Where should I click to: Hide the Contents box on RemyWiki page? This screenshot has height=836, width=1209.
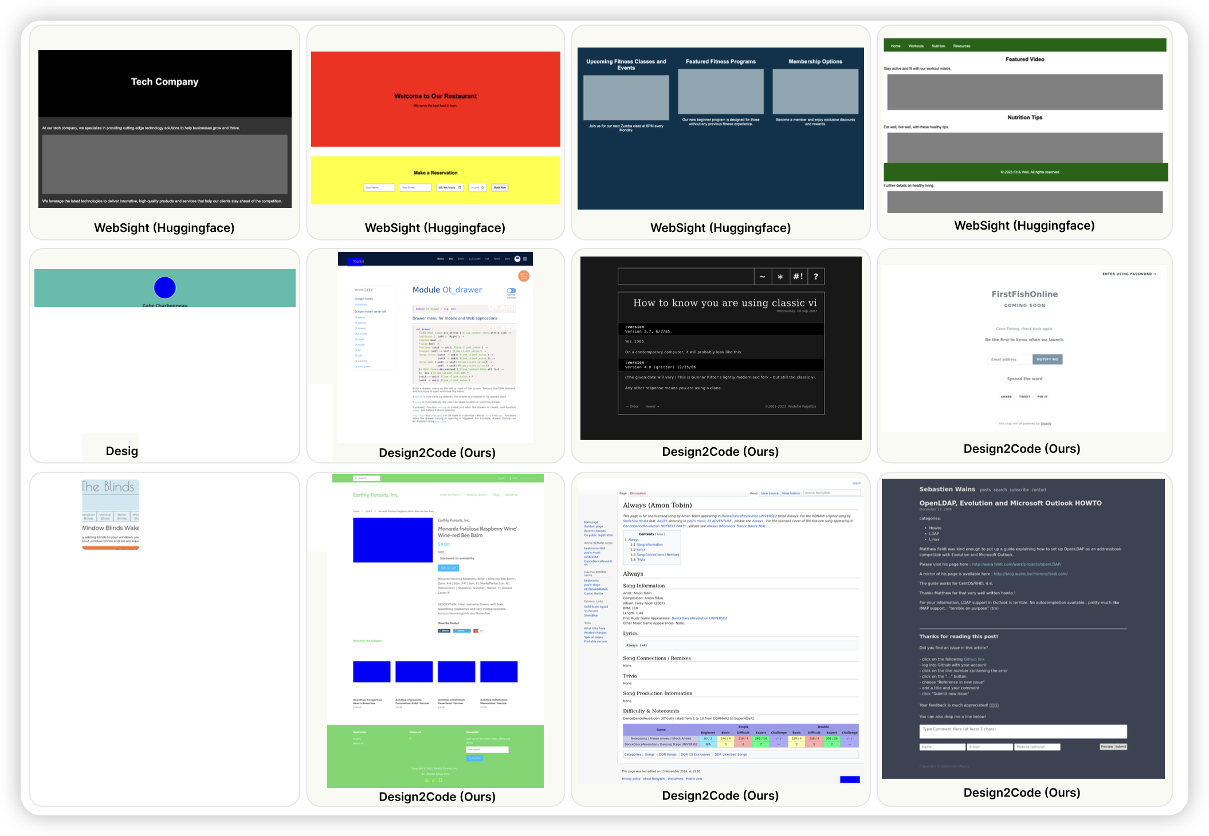(x=660, y=534)
